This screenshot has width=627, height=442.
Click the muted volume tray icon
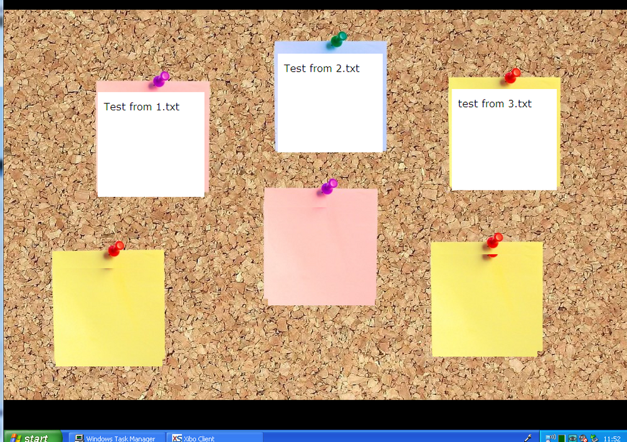tap(583, 438)
